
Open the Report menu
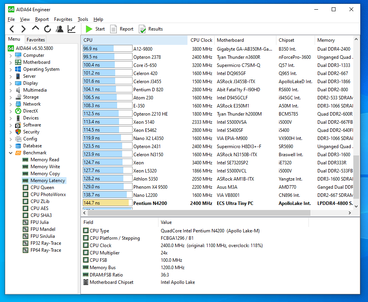coord(42,19)
